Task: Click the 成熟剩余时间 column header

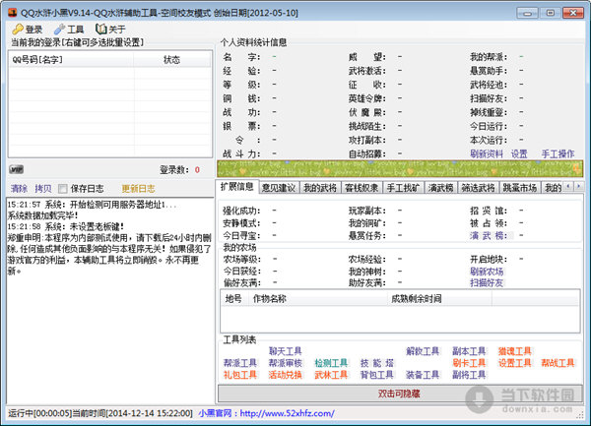Action: click(439, 299)
